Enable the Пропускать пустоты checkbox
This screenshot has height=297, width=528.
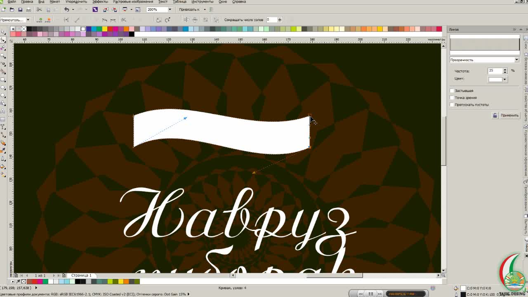point(452,105)
